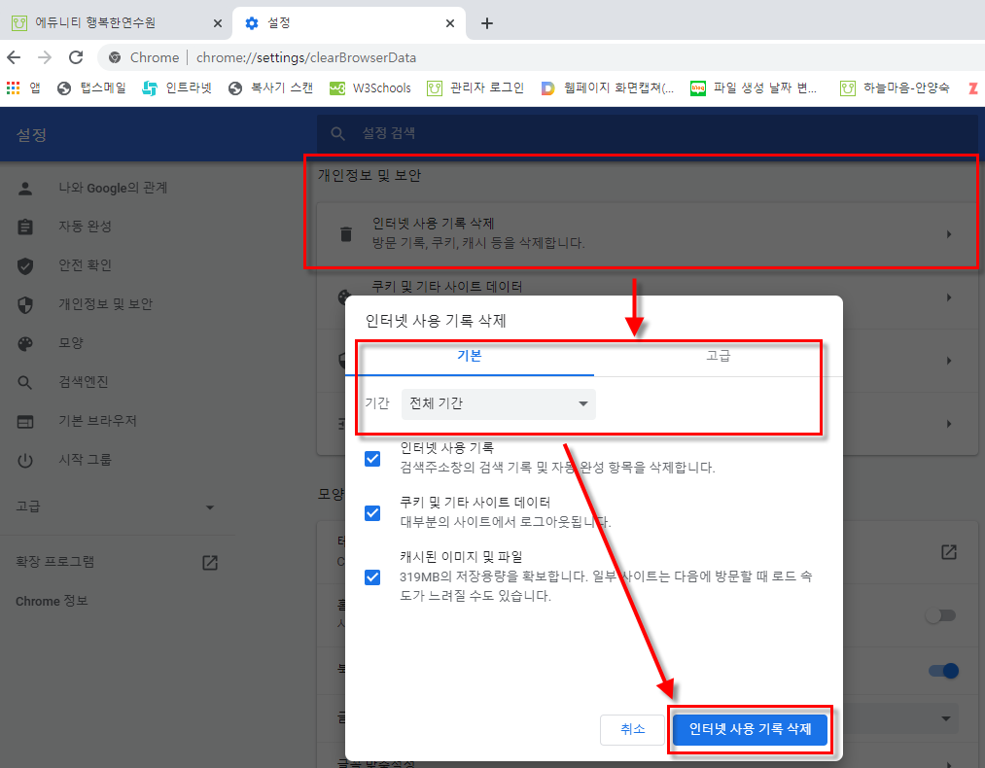Uncheck 캐시된 이미지 및 파일 checkbox
Viewport: 985px width, 768px height.
[x=372, y=577]
